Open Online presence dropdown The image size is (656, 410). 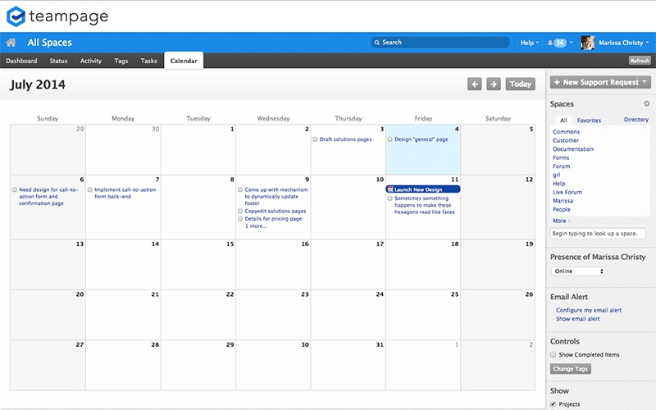pos(579,271)
